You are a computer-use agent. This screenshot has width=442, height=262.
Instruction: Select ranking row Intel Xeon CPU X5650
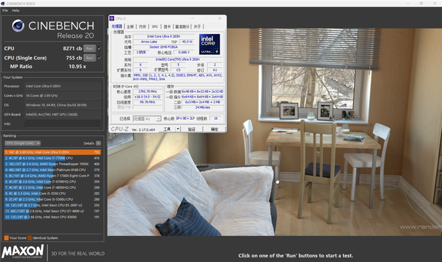52,217
